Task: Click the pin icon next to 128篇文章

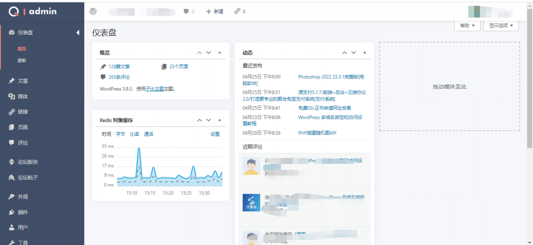Action: [103, 67]
